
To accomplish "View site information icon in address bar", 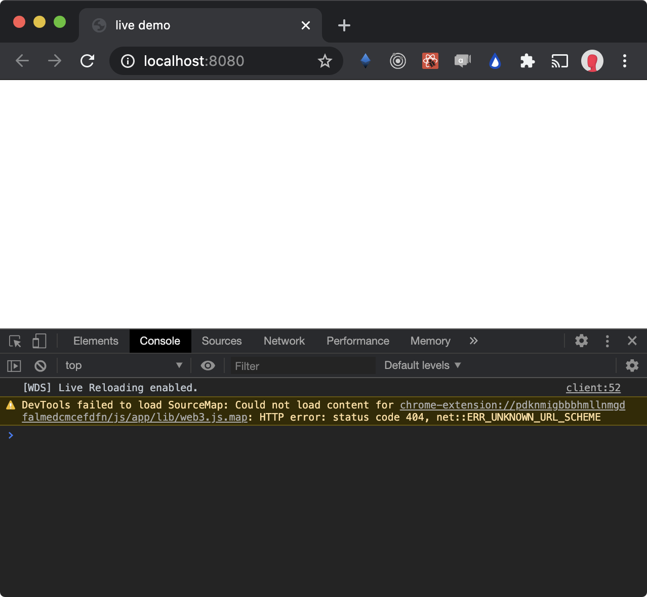I will pos(128,61).
